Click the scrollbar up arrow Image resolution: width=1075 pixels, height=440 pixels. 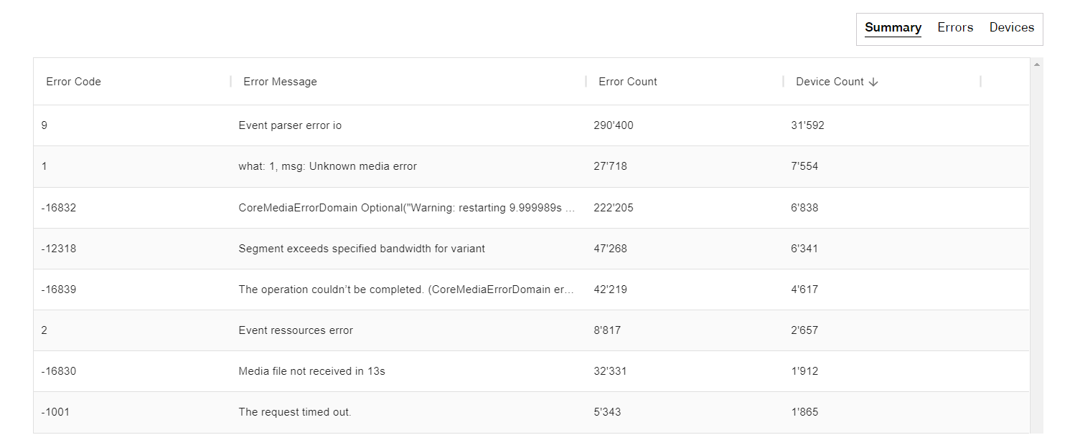click(1036, 64)
